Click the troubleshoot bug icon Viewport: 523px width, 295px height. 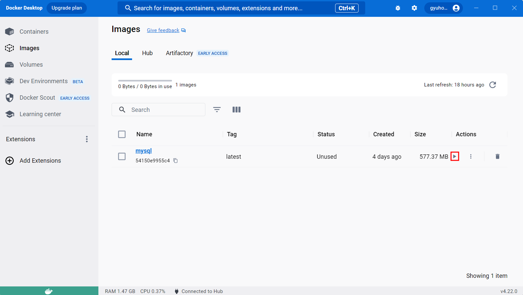click(x=398, y=8)
